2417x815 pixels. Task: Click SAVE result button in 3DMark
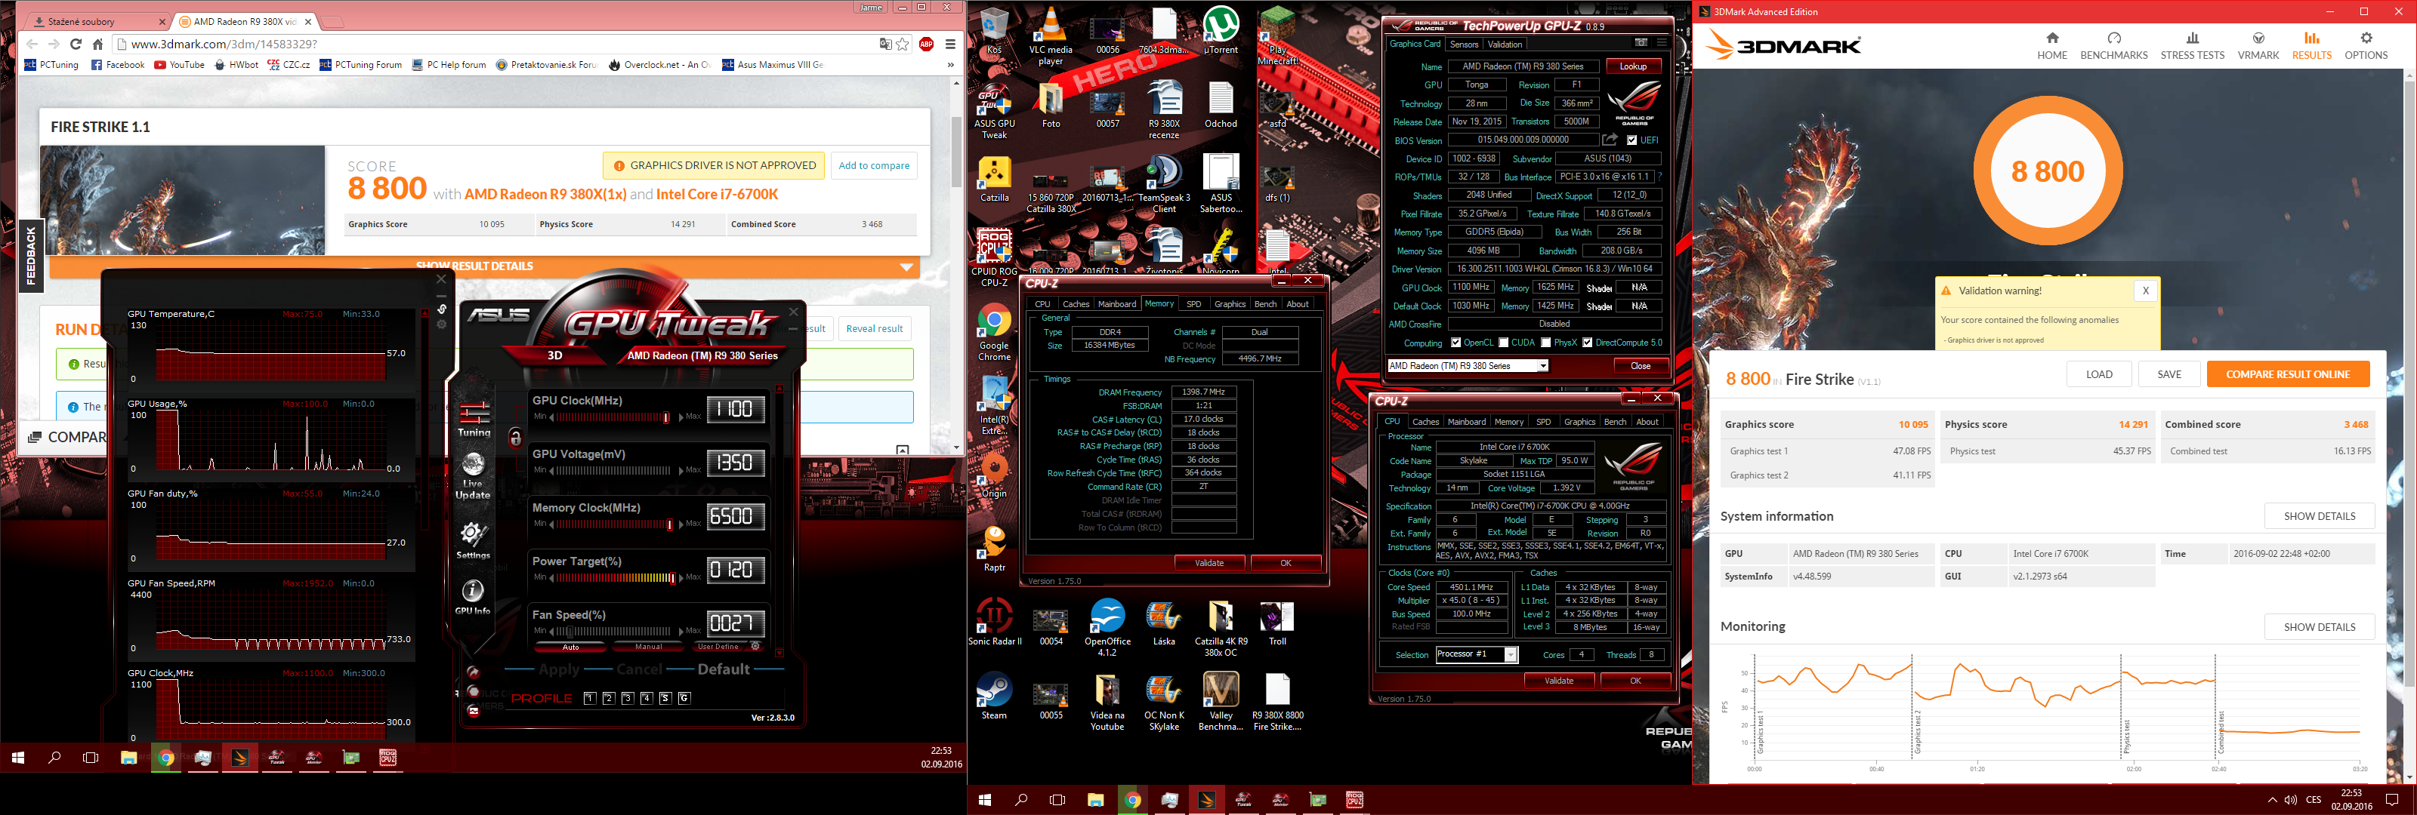[2169, 374]
